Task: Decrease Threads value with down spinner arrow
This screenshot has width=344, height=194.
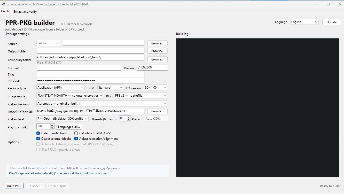Action: [x=129, y=120]
